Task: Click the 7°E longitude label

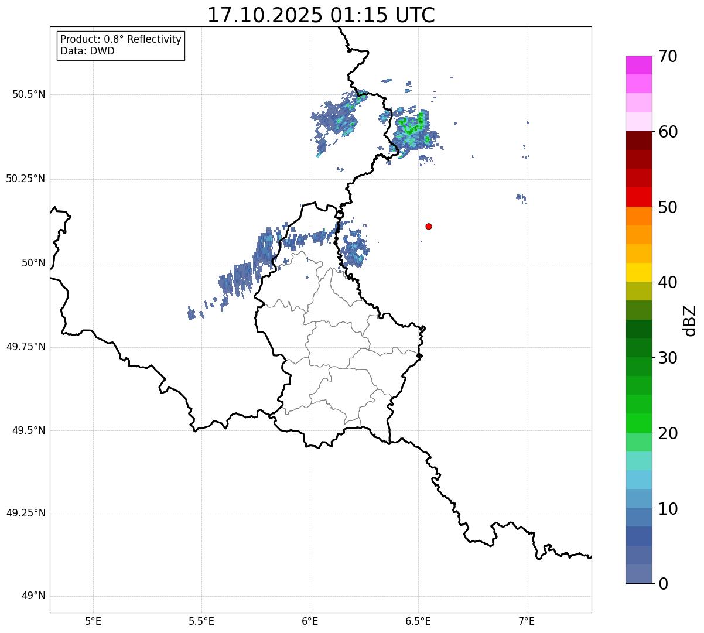Action: tap(527, 621)
